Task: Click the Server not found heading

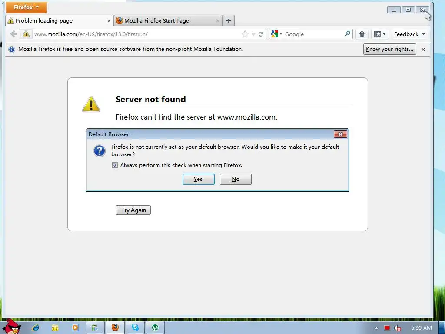Action: 151,99
